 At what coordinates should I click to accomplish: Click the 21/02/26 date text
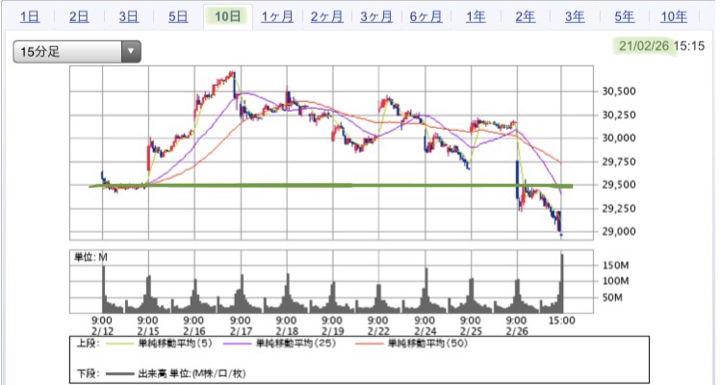click(x=645, y=46)
